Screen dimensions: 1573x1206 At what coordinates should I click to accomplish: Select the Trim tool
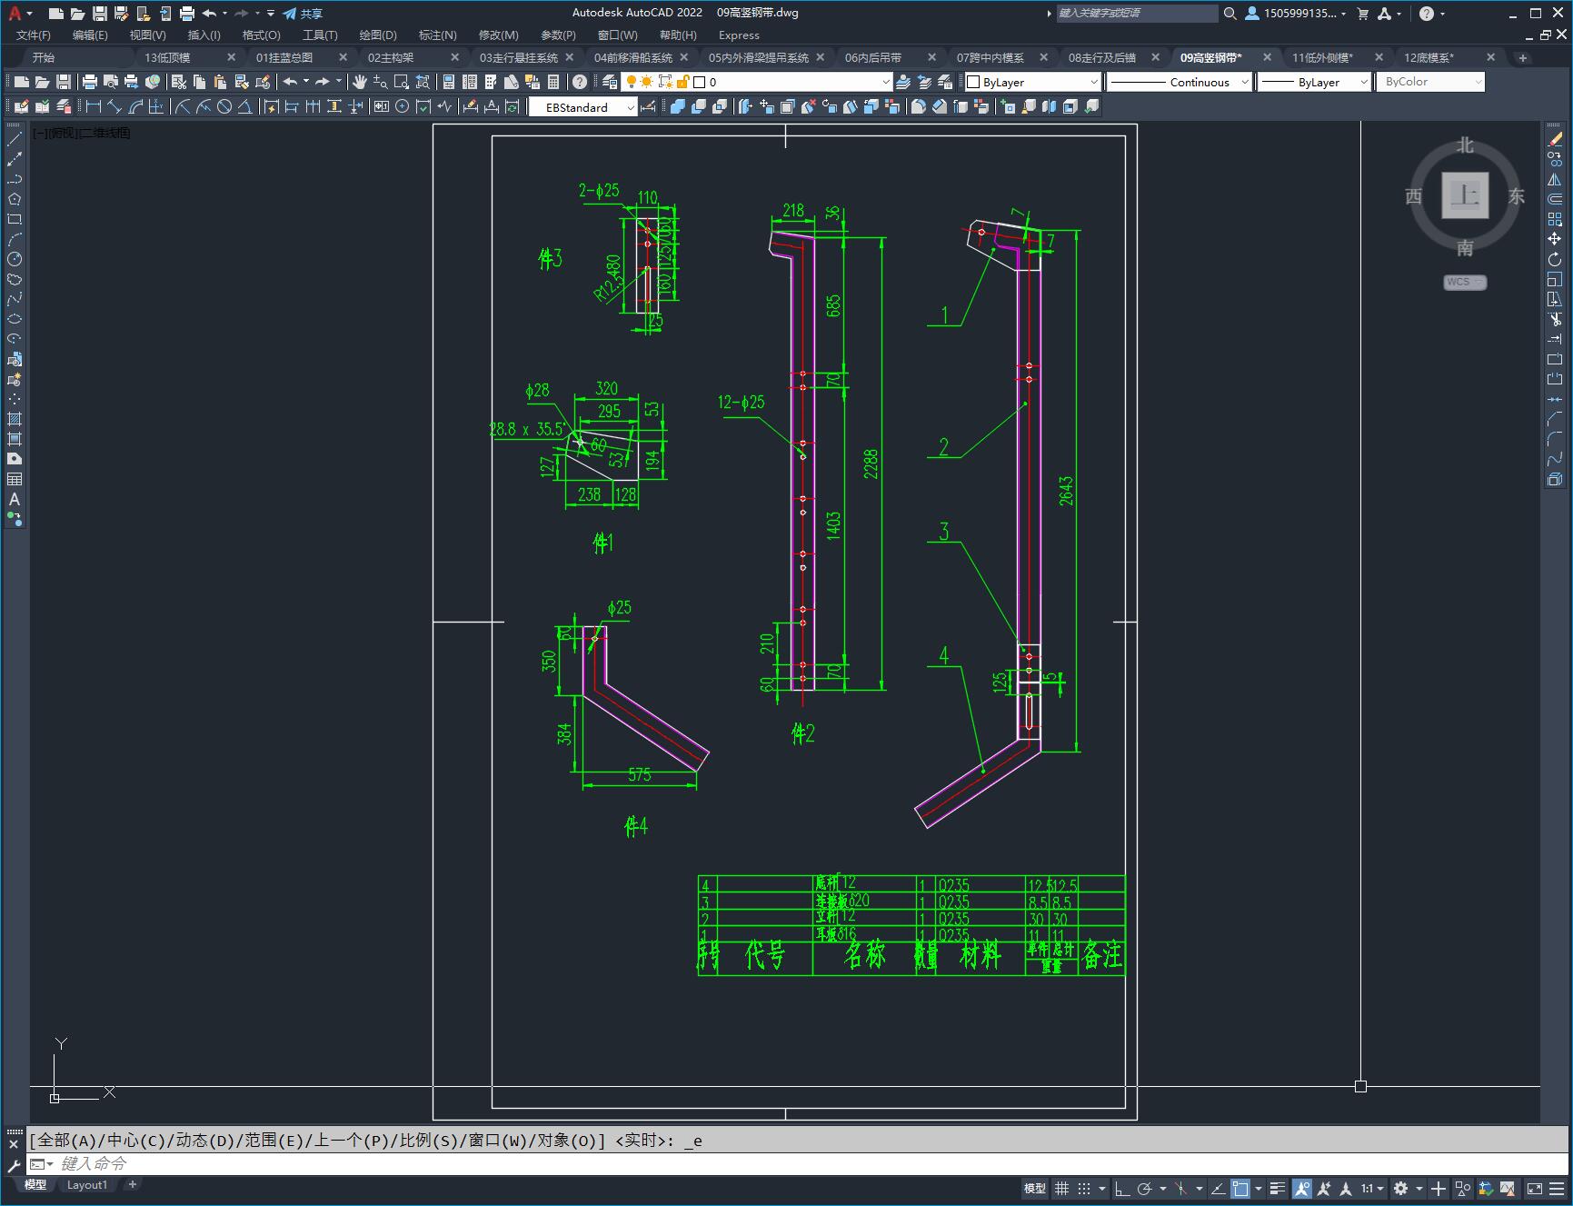pos(1555,319)
